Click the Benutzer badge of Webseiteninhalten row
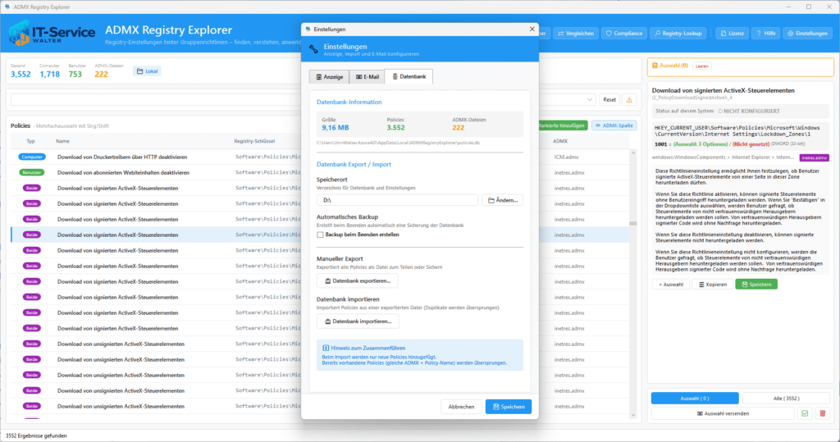Image resolution: width=840 pixels, height=442 pixels. [x=32, y=172]
